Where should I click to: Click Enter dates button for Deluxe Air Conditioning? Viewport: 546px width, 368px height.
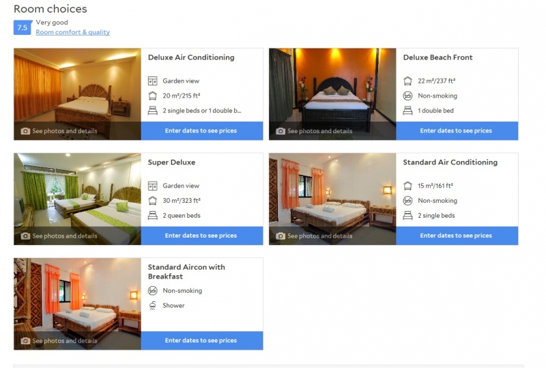coord(202,130)
